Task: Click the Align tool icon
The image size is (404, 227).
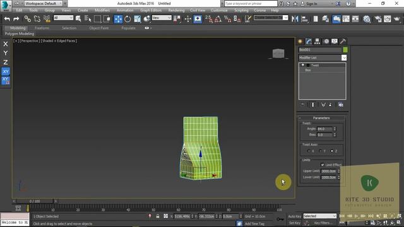Action: (304, 19)
